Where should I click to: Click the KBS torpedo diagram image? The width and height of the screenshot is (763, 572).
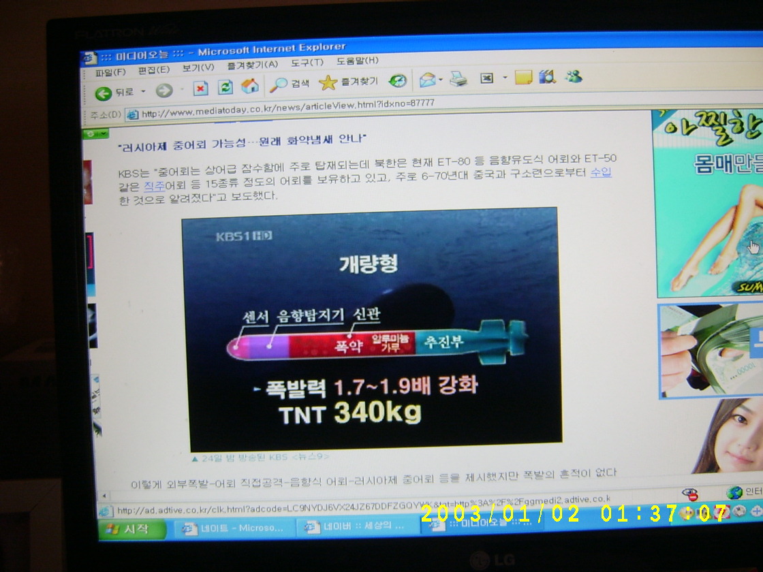(371, 328)
